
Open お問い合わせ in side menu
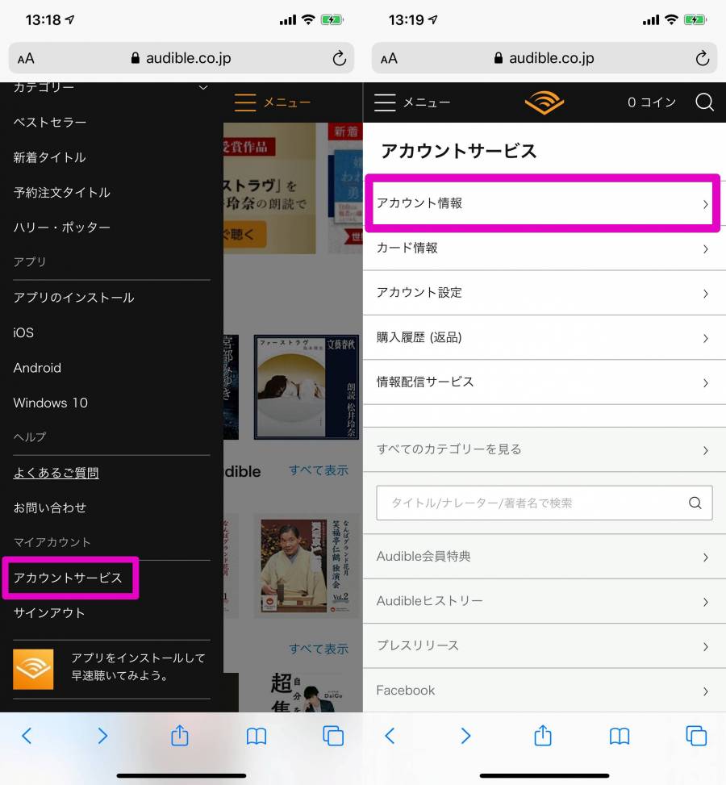coord(49,507)
